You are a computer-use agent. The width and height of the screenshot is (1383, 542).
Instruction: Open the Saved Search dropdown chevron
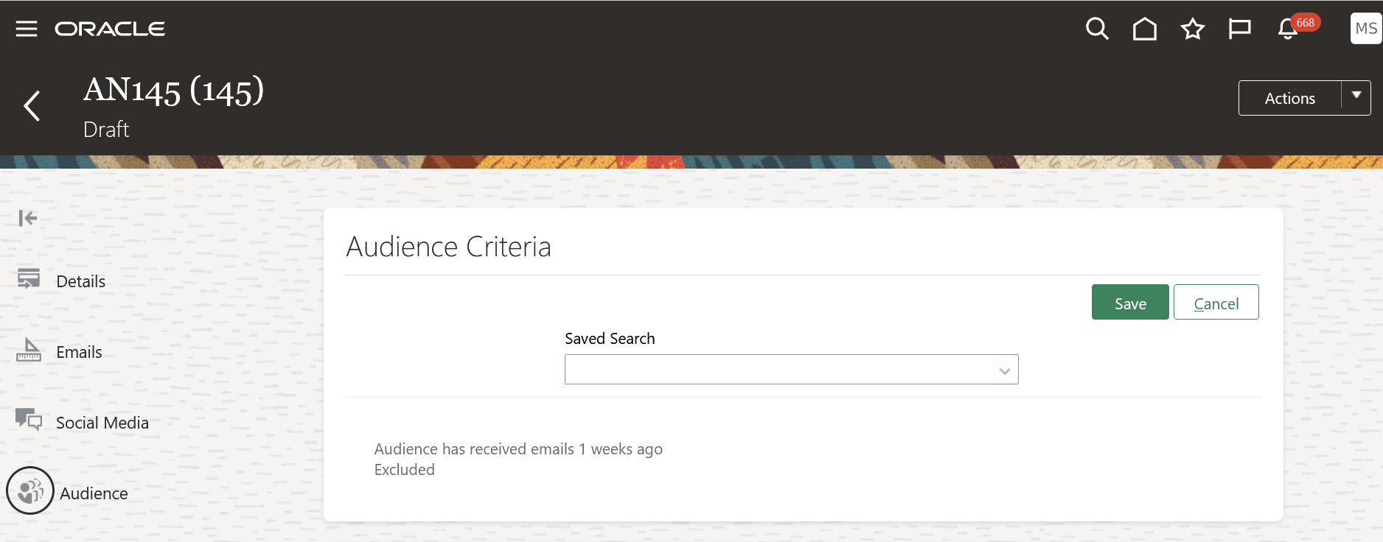(1004, 370)
